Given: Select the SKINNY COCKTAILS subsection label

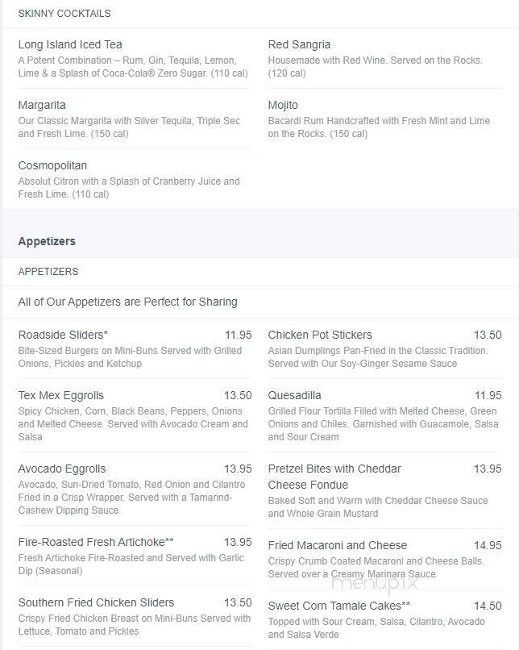Looking at the screenshot, I should pyautogui.click(x=64, y=13).
